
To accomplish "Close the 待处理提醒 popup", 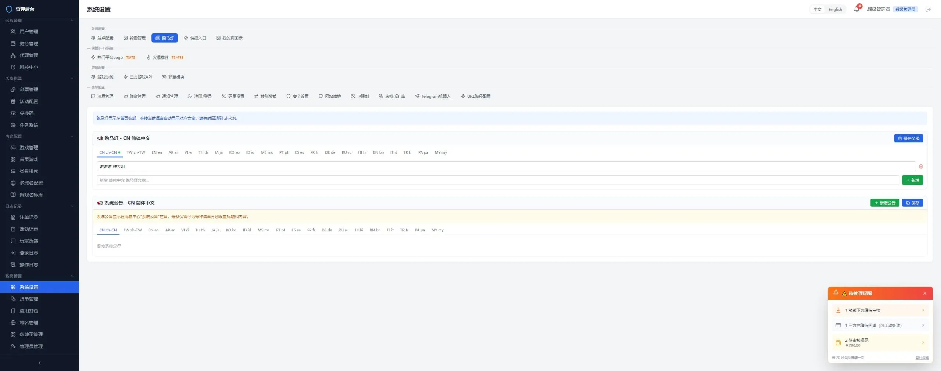I will pos(925,293).
